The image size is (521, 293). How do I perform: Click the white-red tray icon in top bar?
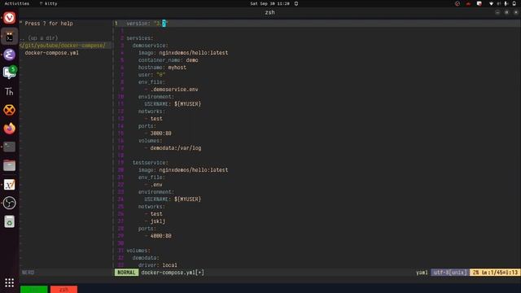click(x=479, y=3)
